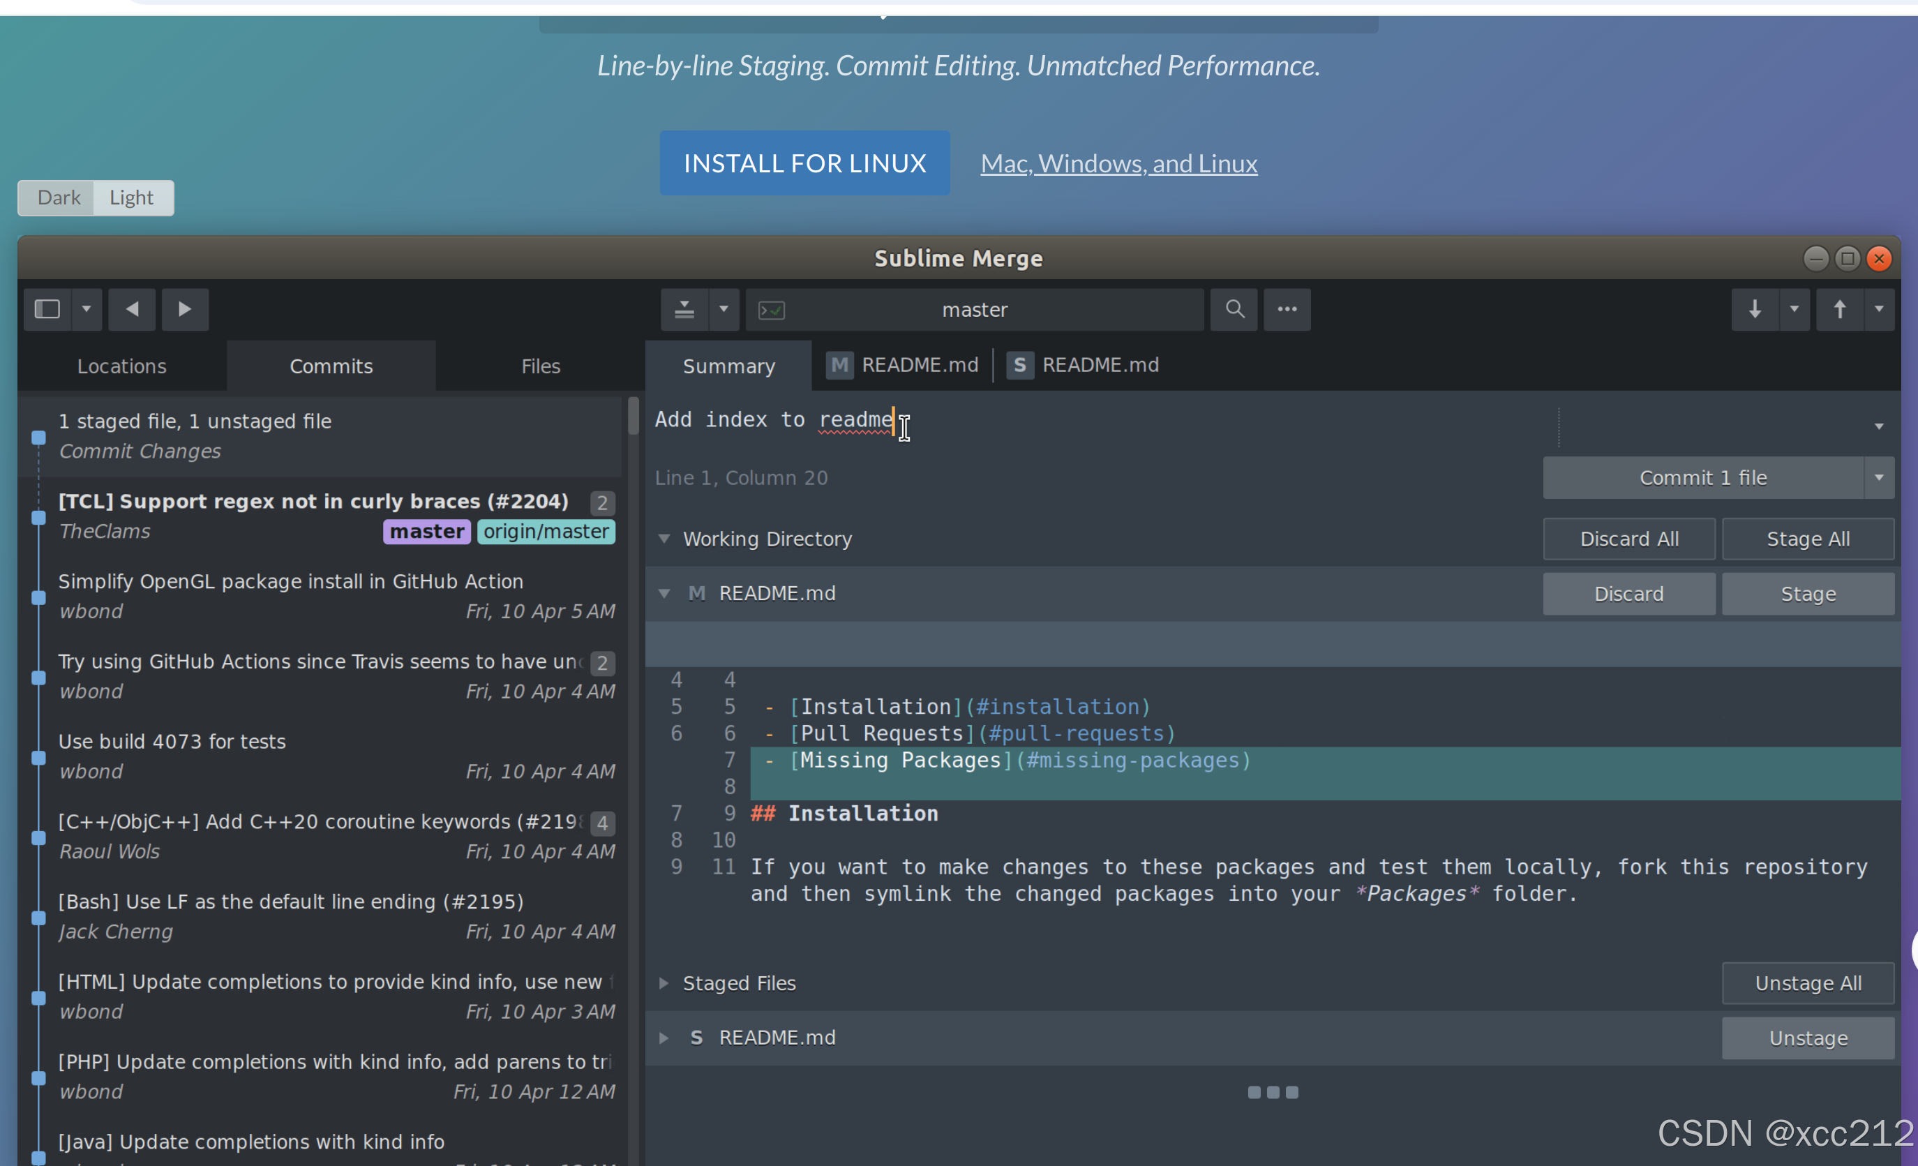Open the three-dots more options icon
Image resolution: width=1918 pixels, height=1166 pixels.
(x=1287, y=309)
